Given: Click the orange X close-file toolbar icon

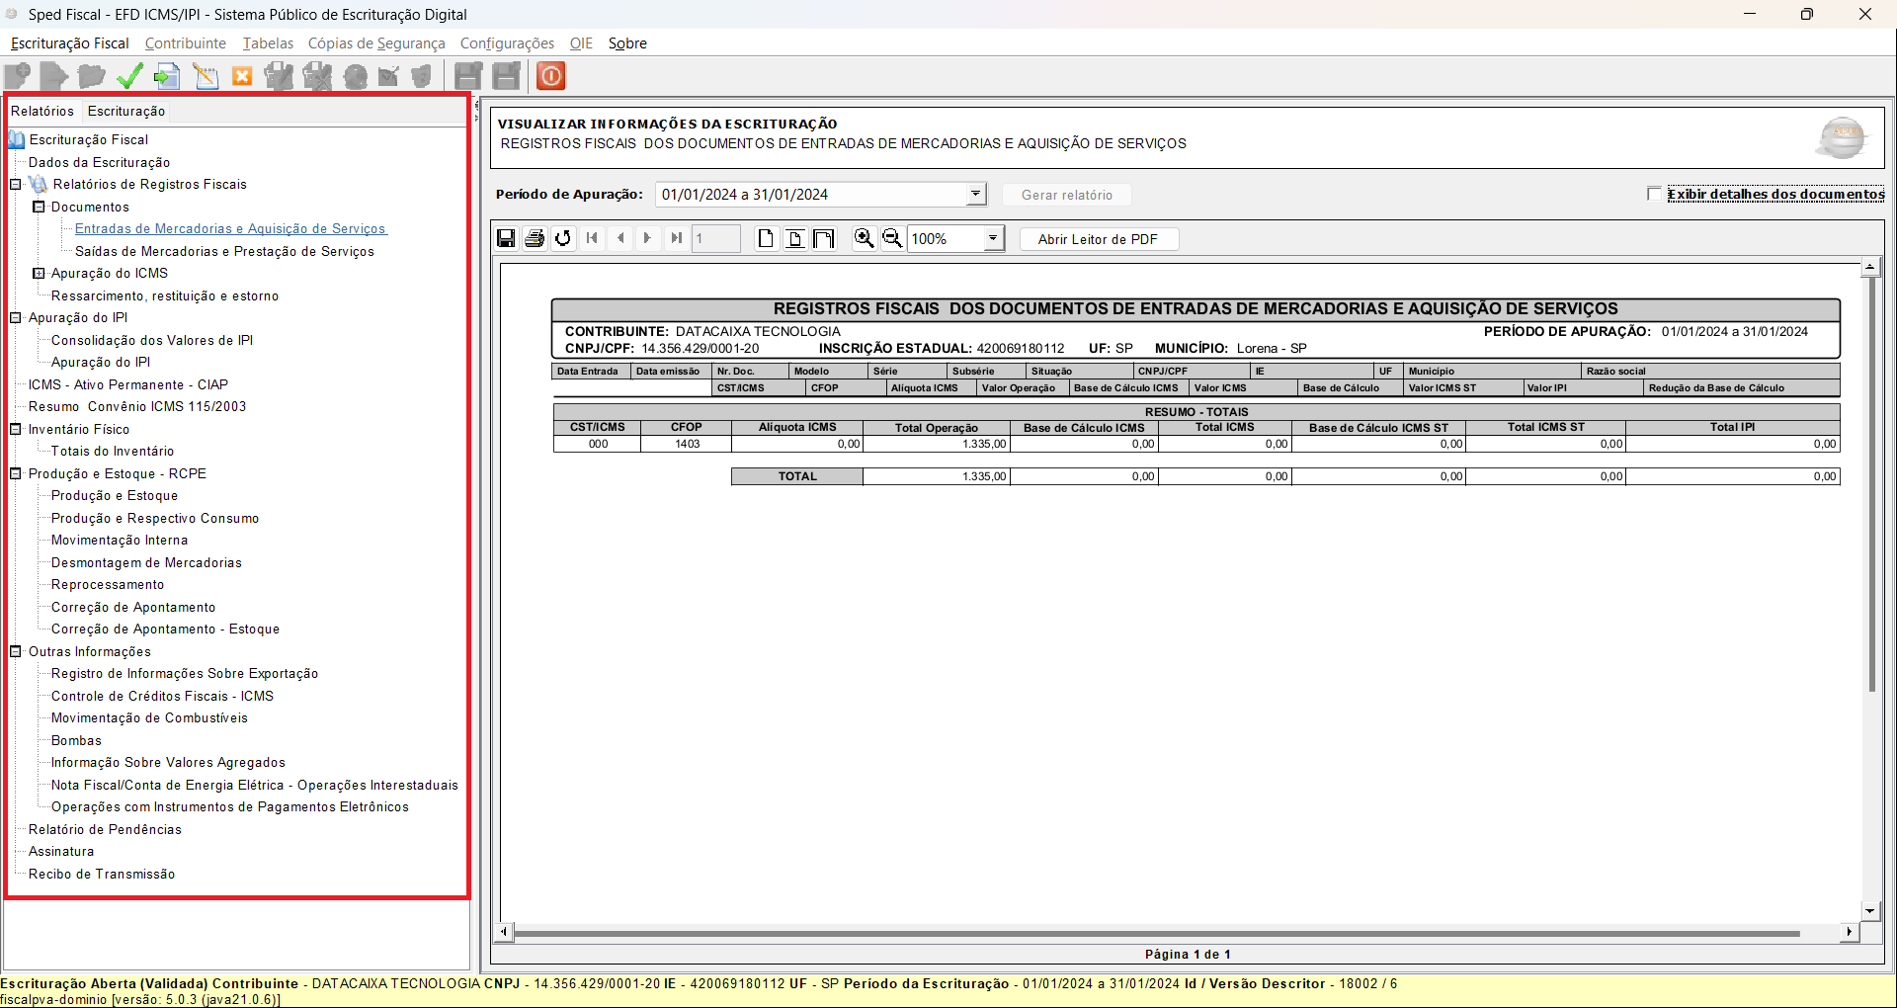Looking at the screenshot, I should pos(242,76).
